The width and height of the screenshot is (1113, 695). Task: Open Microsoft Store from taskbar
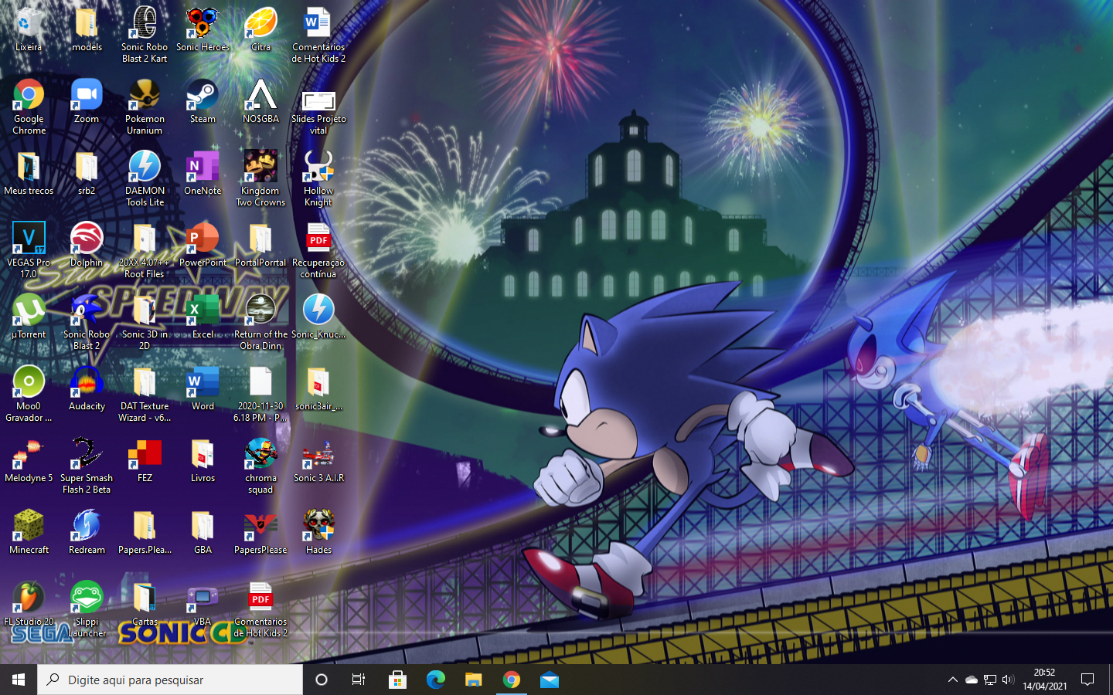tap(397, 680)
